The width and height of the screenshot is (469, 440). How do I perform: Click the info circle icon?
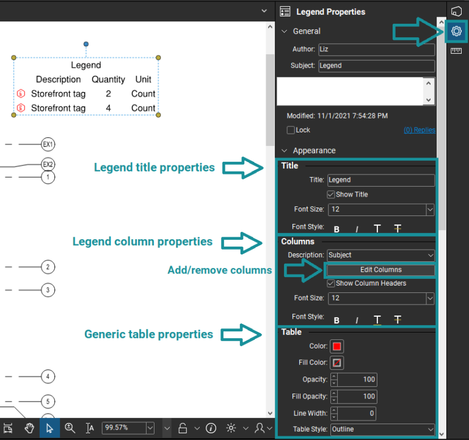click(x=211, y=428)
